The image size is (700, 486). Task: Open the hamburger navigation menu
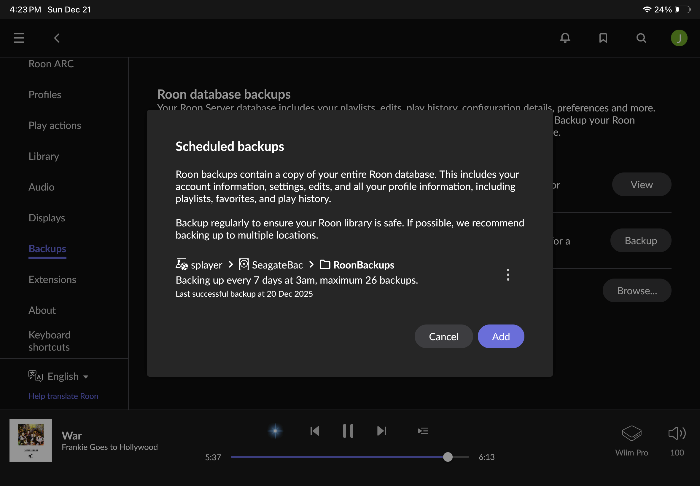pos(19,38)
